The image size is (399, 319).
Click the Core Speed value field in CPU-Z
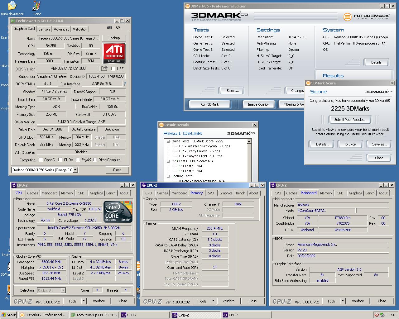[52, 262]
